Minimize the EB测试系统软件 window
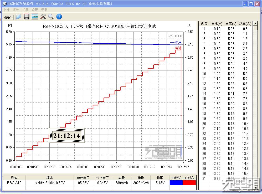The width and height of the screenshot is (262, 194). click(x=245, y=4)
